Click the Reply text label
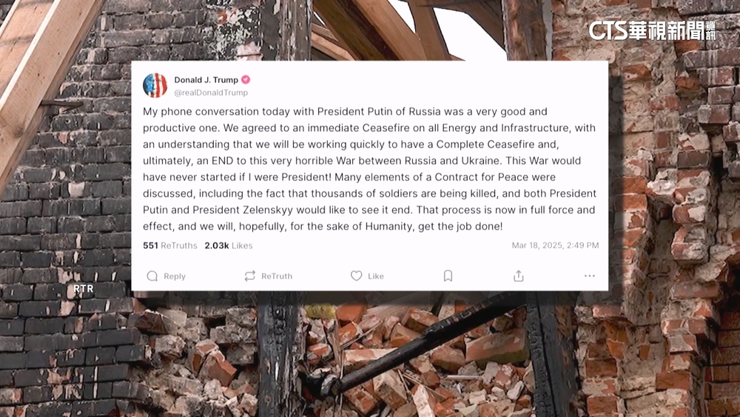Screen dimensions: 740x417 [x=175, y=276]
